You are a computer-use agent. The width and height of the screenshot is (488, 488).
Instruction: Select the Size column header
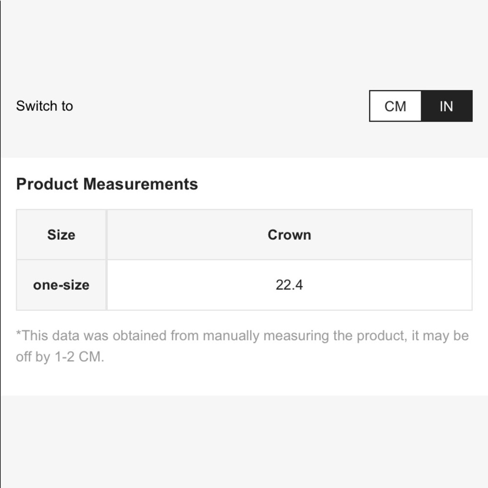pos(61,235)
